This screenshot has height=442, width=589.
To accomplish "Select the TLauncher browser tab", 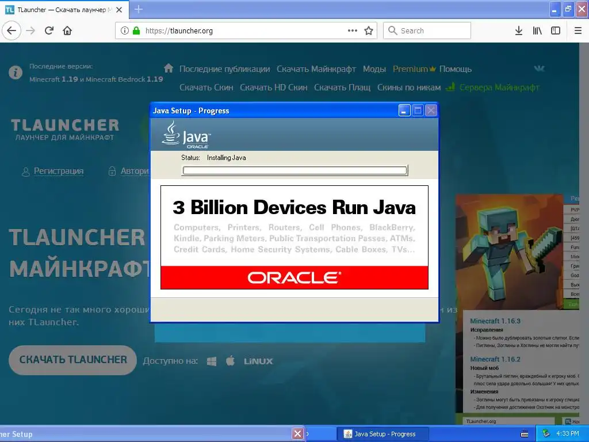I will tap(64, 10).
